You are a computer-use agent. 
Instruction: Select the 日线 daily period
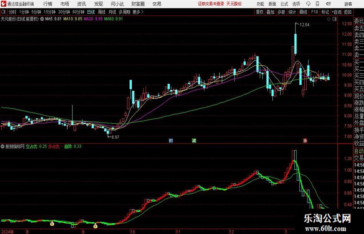pos(91,12)
